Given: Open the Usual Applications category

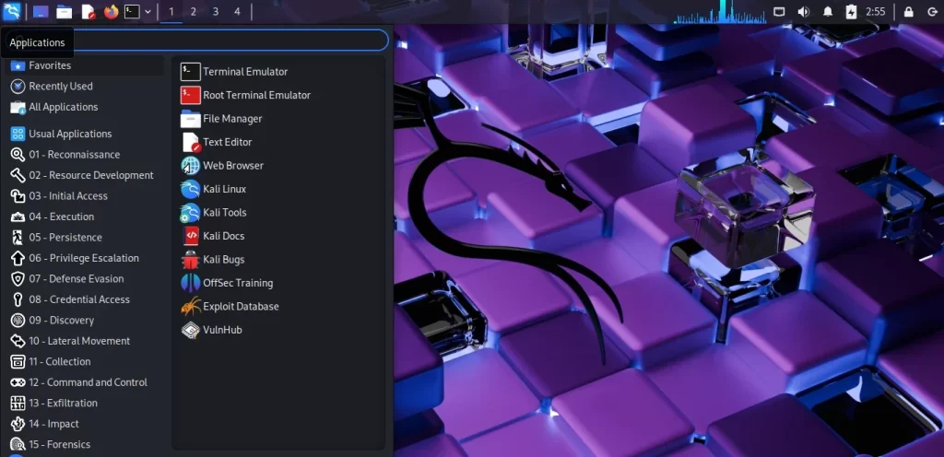Looking at the screenshot, I should tap(85, 134).
